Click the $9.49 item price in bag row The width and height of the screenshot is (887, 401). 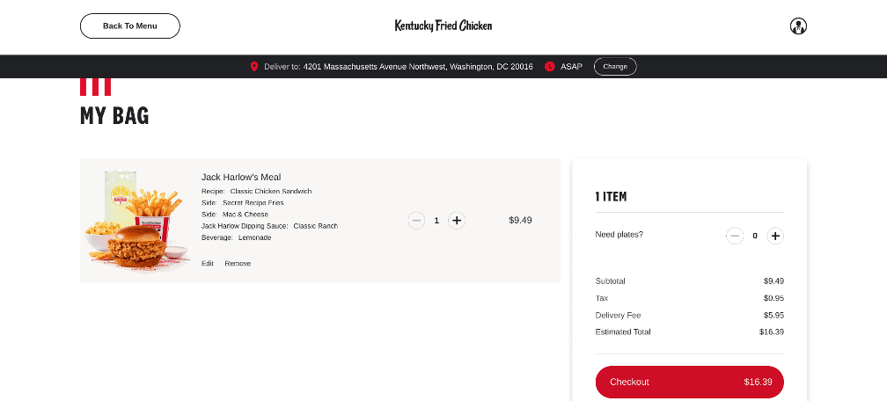pos(520,220)
